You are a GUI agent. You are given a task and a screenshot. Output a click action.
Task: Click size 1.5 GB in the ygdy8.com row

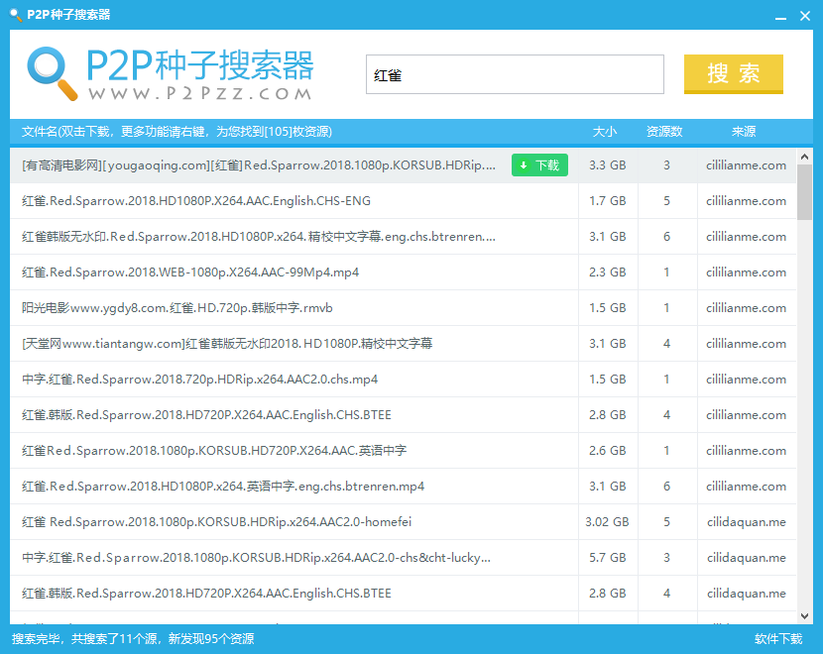click(x=607, y=308)
